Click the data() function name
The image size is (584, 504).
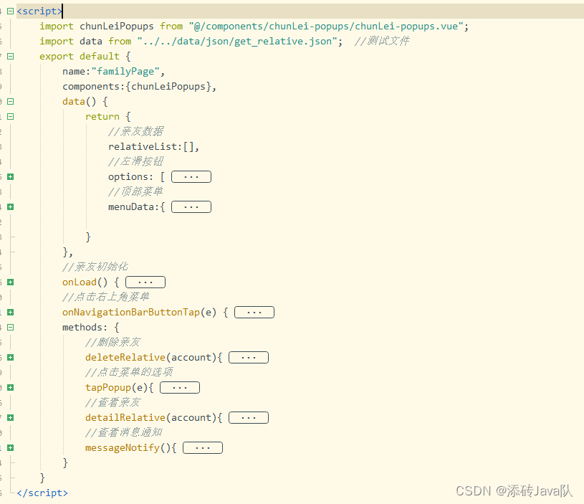tap(74, 101)
